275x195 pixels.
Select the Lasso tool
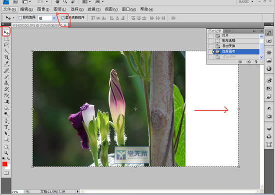tap(6, 45)
